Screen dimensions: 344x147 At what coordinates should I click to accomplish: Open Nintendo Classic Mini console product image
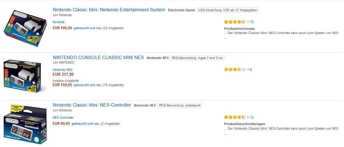tap(25, 28)
